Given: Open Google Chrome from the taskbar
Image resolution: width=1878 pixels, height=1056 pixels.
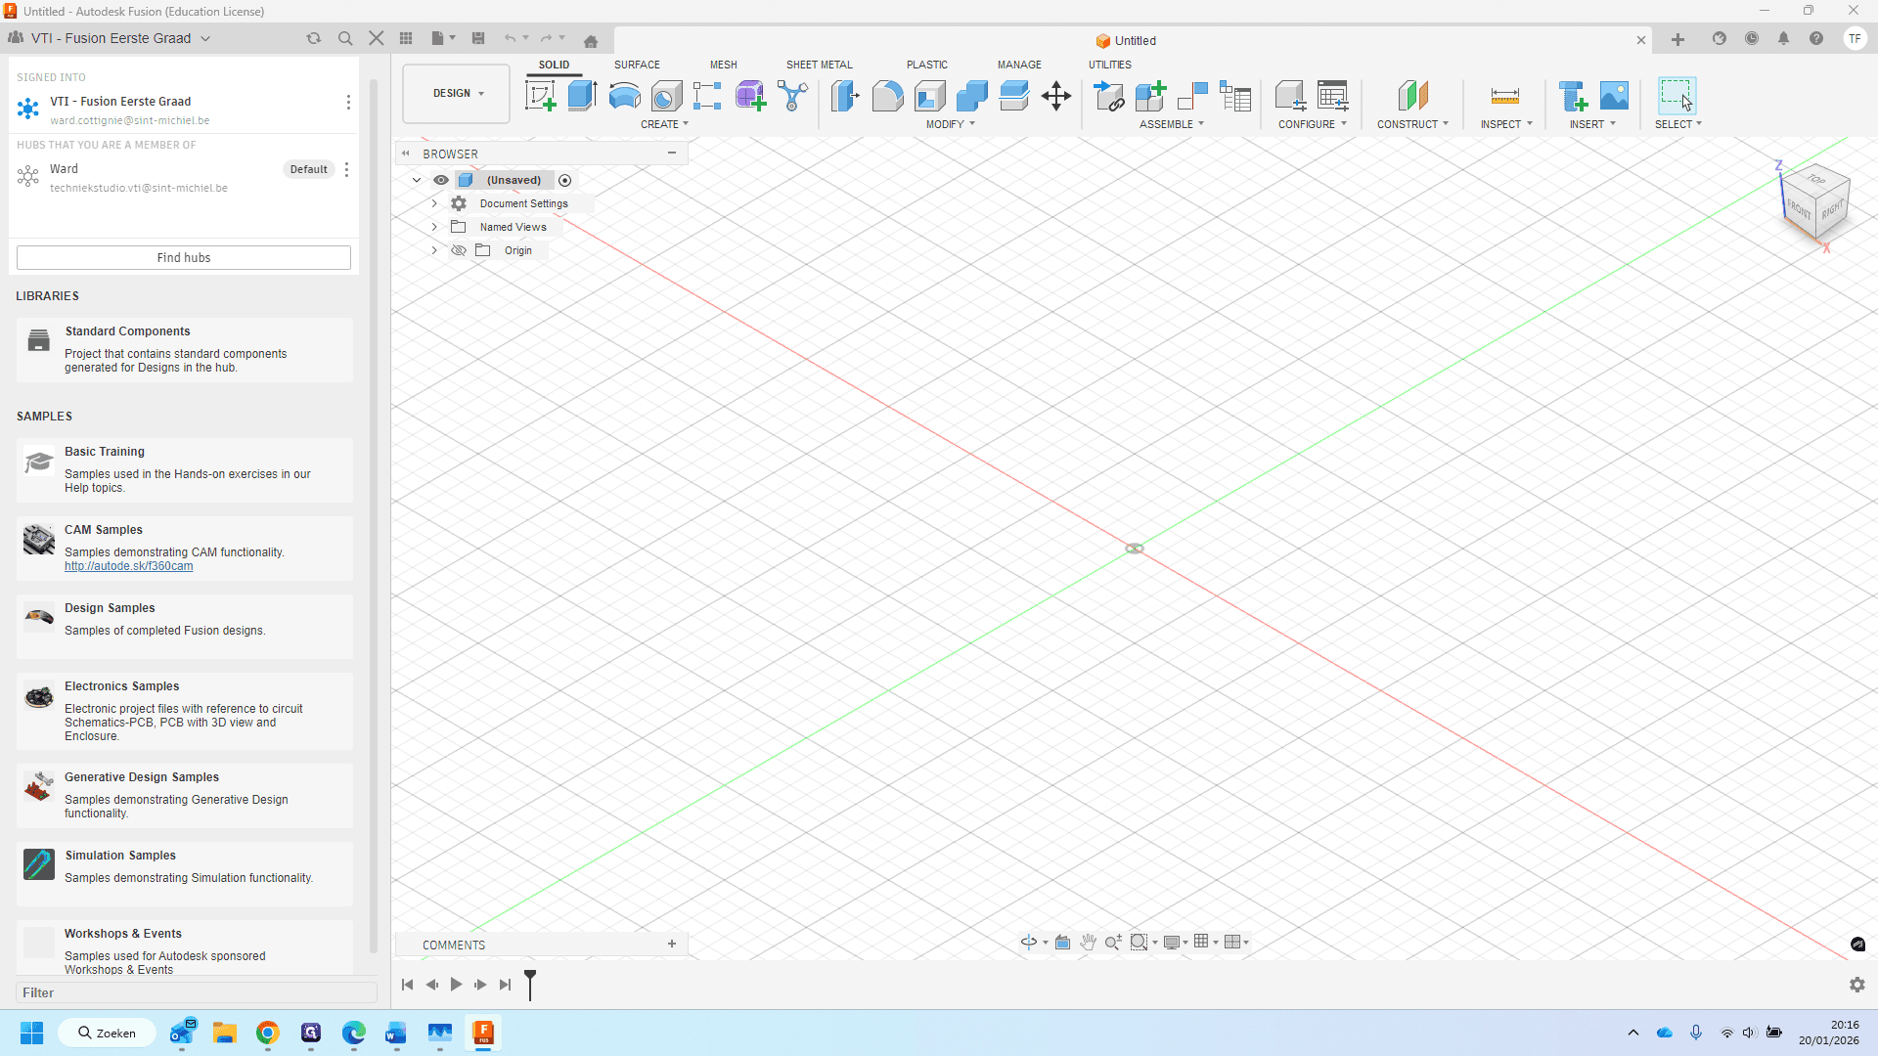Looking at the screenshot, I should (267, 1033).
